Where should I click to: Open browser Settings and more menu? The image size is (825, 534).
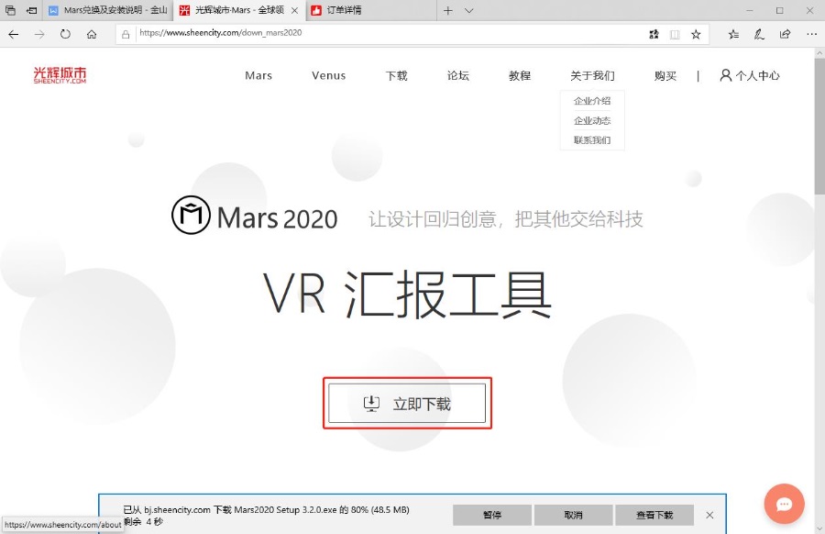point(811,34)
